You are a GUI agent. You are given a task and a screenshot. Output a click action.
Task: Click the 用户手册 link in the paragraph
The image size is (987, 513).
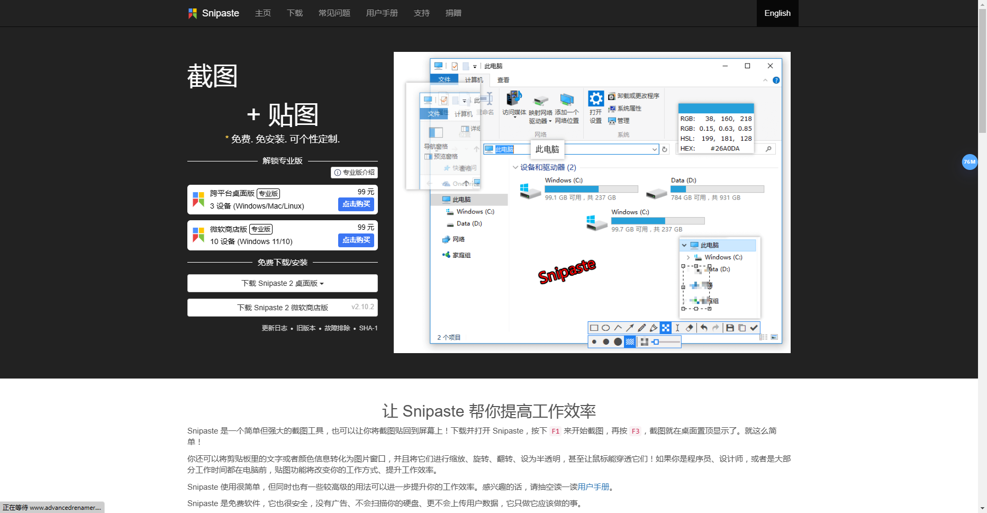593,487
